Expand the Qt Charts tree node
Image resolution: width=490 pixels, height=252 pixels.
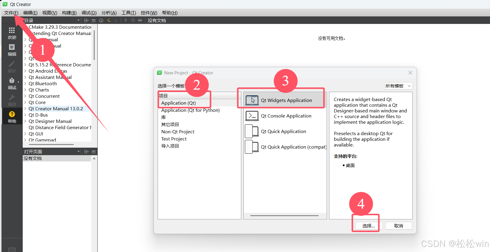coord(25,90)
